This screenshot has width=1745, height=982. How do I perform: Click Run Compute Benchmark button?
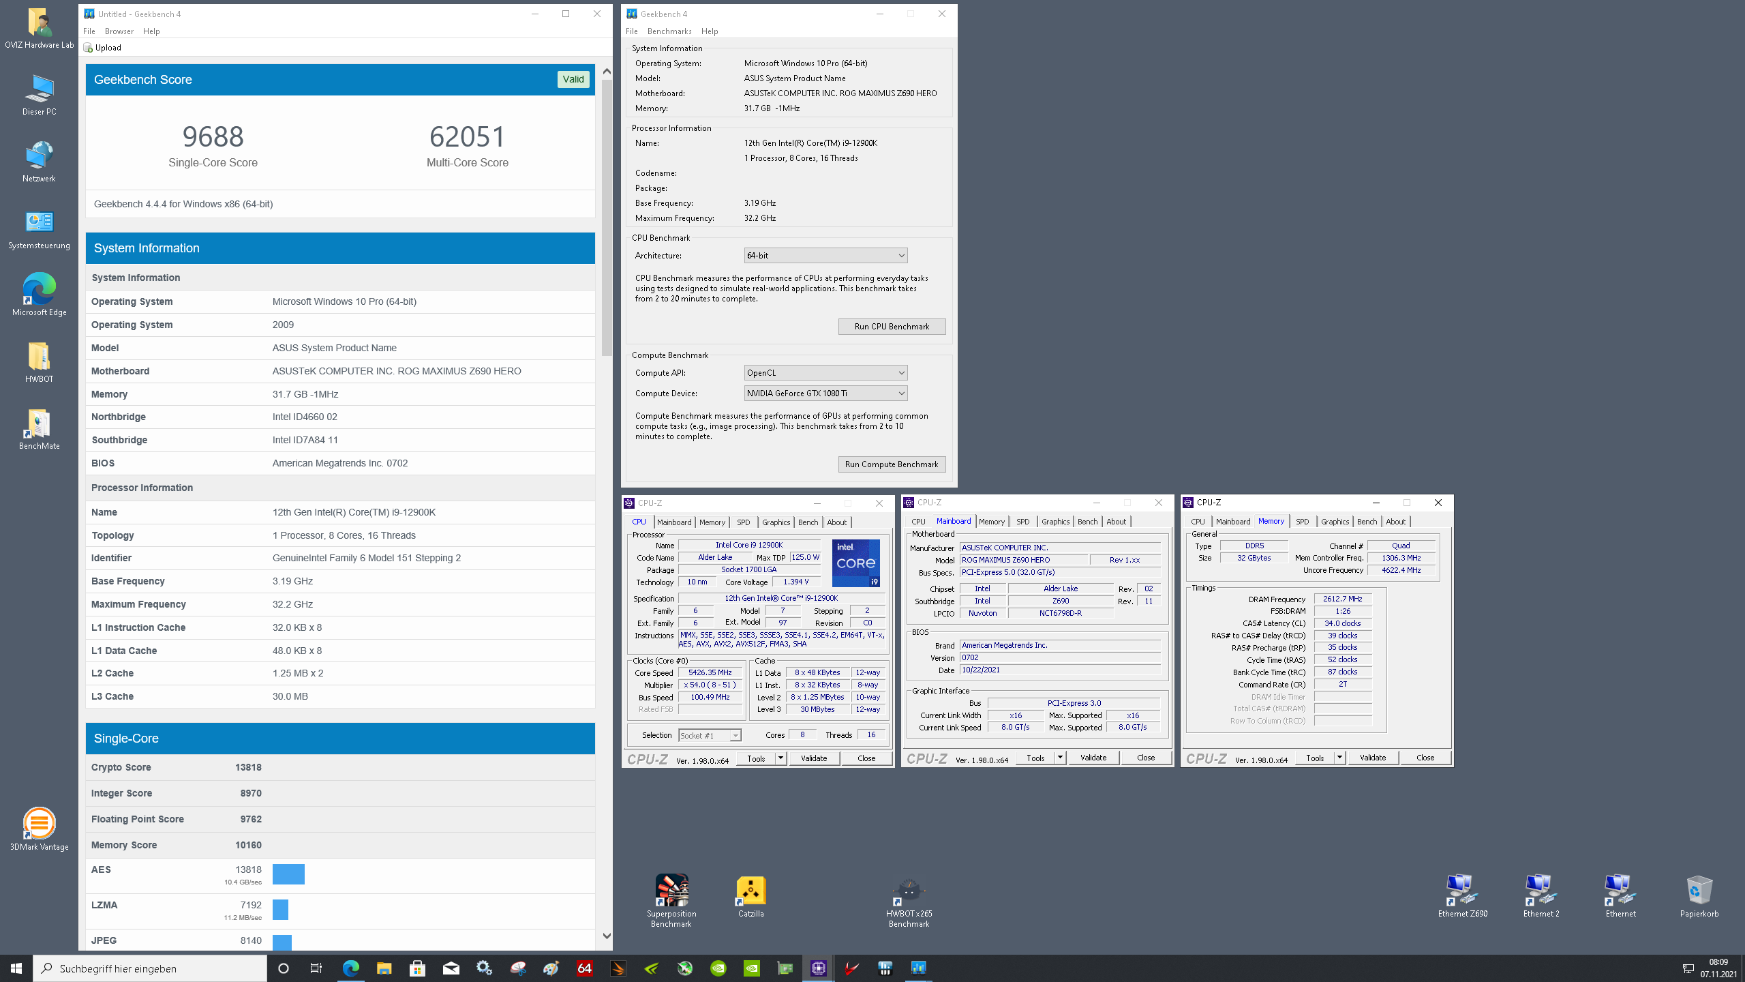point(892,464)
